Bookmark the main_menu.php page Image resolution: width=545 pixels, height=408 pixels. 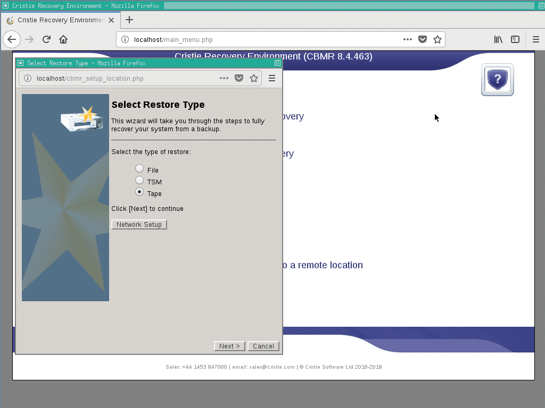click(x=437, y=39)
